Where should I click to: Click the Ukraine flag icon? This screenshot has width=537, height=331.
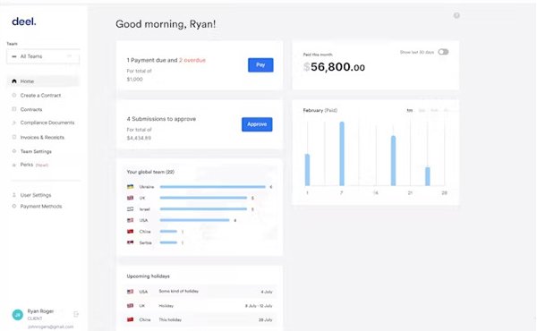pyautogui.click(x=130, y=187)
